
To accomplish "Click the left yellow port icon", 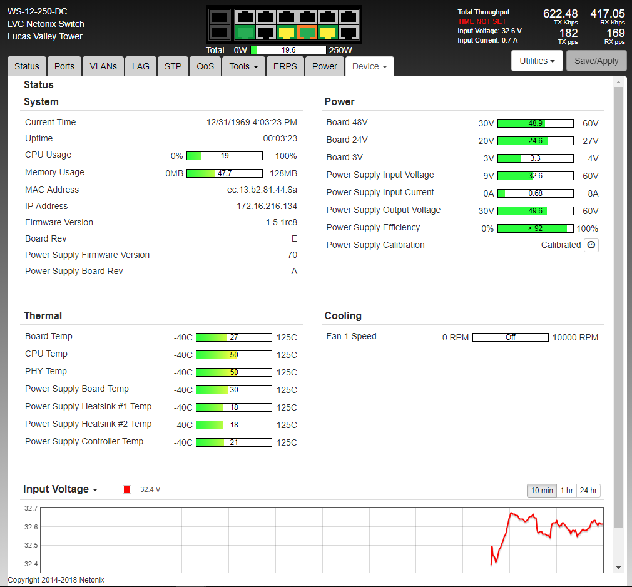I will point(286,33).
